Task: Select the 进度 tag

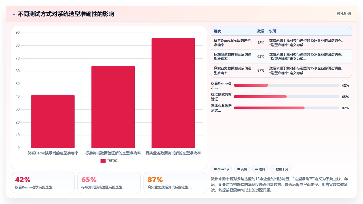Action: tap(260, 169)
